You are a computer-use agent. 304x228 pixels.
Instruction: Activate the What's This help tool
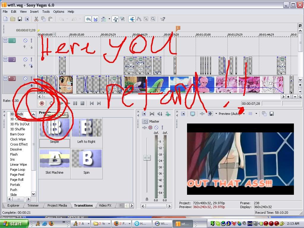pos(163,19)
